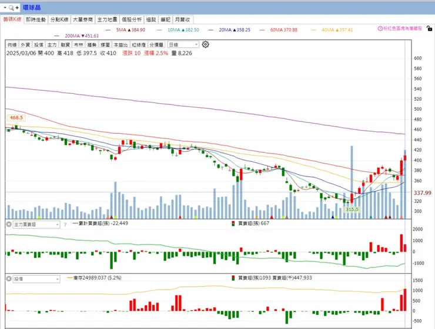The height and width of the screenshot is (329, 435).
Task: Switch to the 即時走勢 tab
Action: point(36,19)
